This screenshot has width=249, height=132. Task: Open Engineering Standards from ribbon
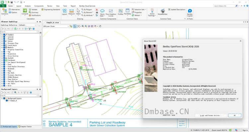[51, 10]
